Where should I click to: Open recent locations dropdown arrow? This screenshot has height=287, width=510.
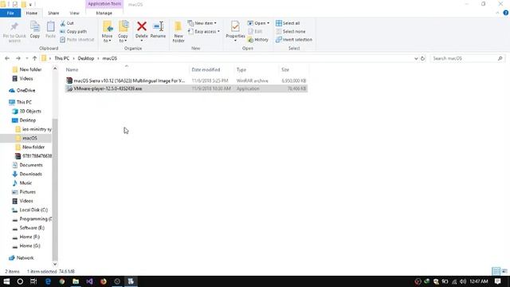tap(26, 58)
